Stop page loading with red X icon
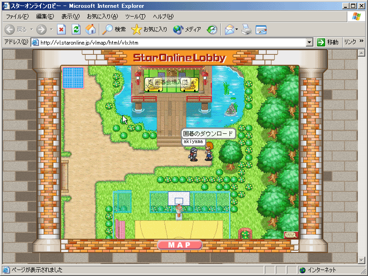The image size is (368, 276). 62,29
